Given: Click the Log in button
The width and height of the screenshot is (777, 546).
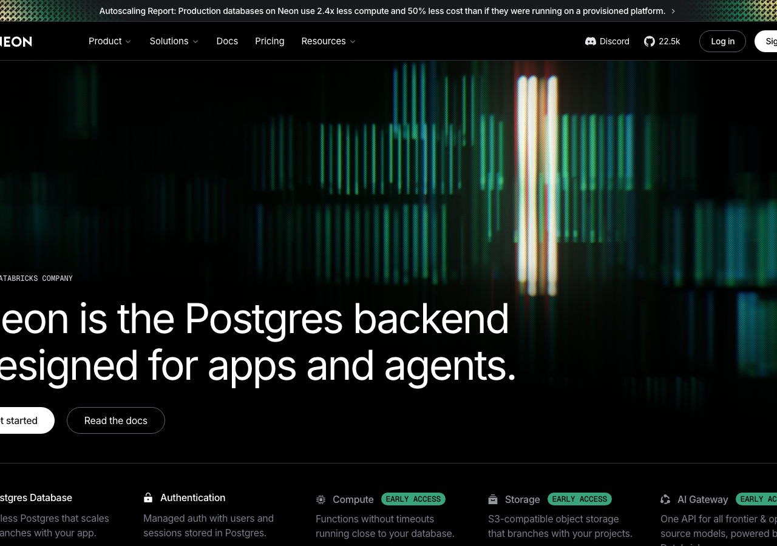Looking at the screenshot, I should 722,41.
